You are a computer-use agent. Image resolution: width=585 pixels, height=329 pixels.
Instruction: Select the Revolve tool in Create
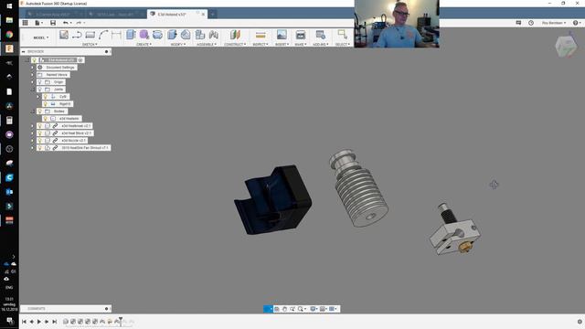click(x=157, y=35)
